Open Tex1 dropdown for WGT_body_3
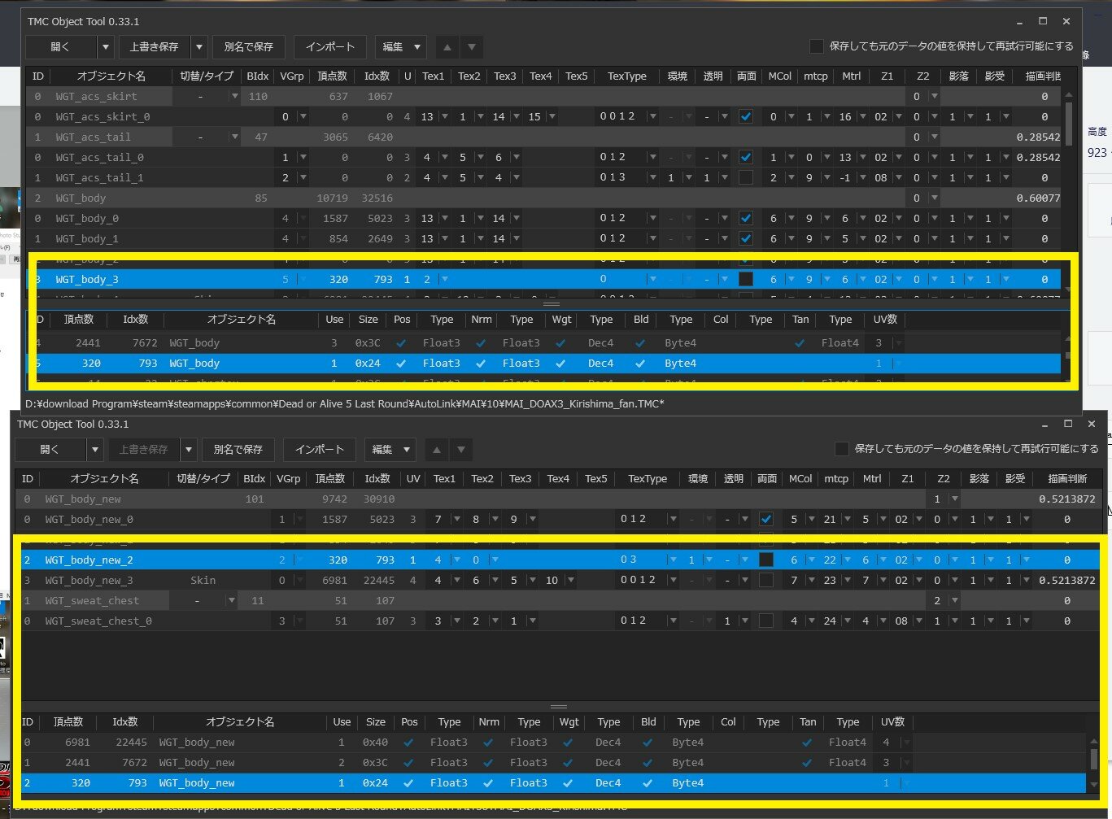The height and width of the screenshot is (819, 1112). point(445,280)
